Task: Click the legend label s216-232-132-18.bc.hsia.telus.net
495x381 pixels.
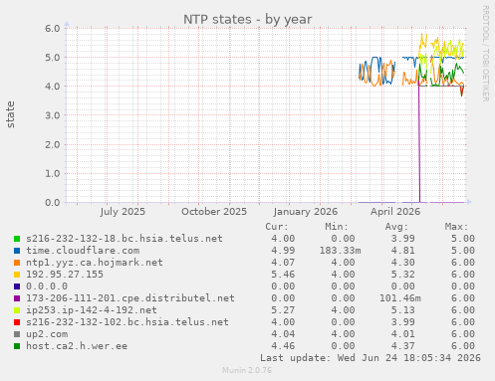Action: point(124,239)
